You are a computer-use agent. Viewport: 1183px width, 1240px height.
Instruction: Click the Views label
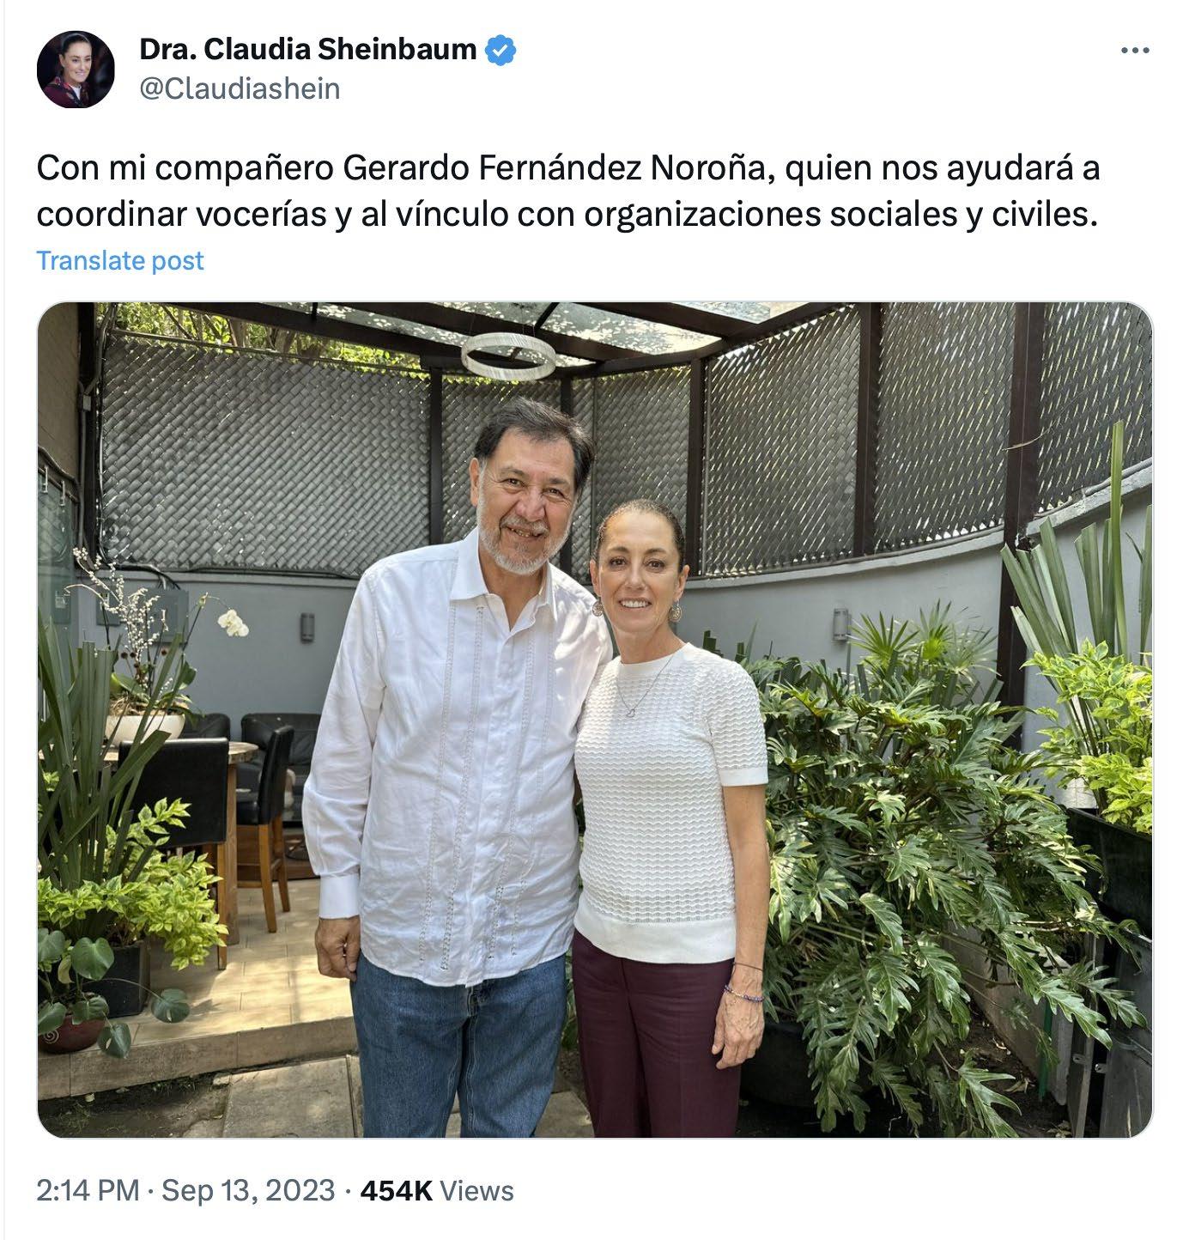tap(476, 1190)
